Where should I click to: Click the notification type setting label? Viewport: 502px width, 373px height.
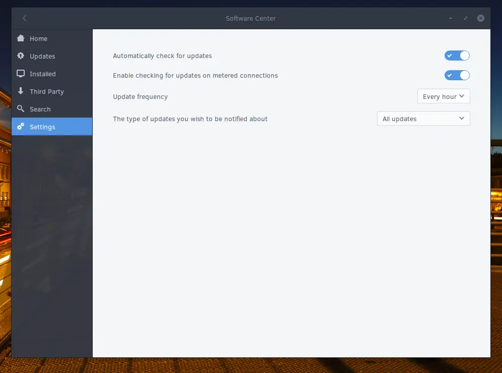point(190,119)
